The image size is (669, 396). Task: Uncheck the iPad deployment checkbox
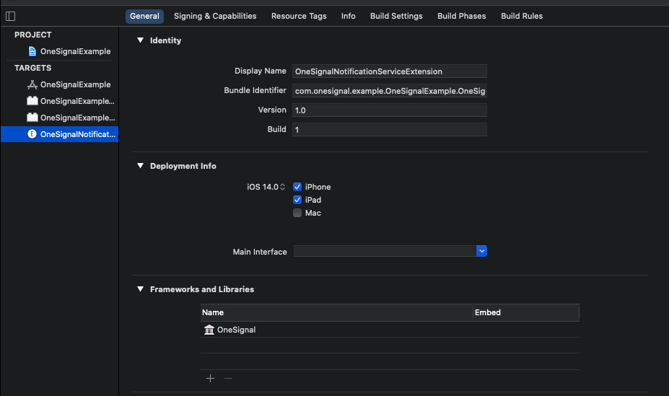[x=297, y=200]
